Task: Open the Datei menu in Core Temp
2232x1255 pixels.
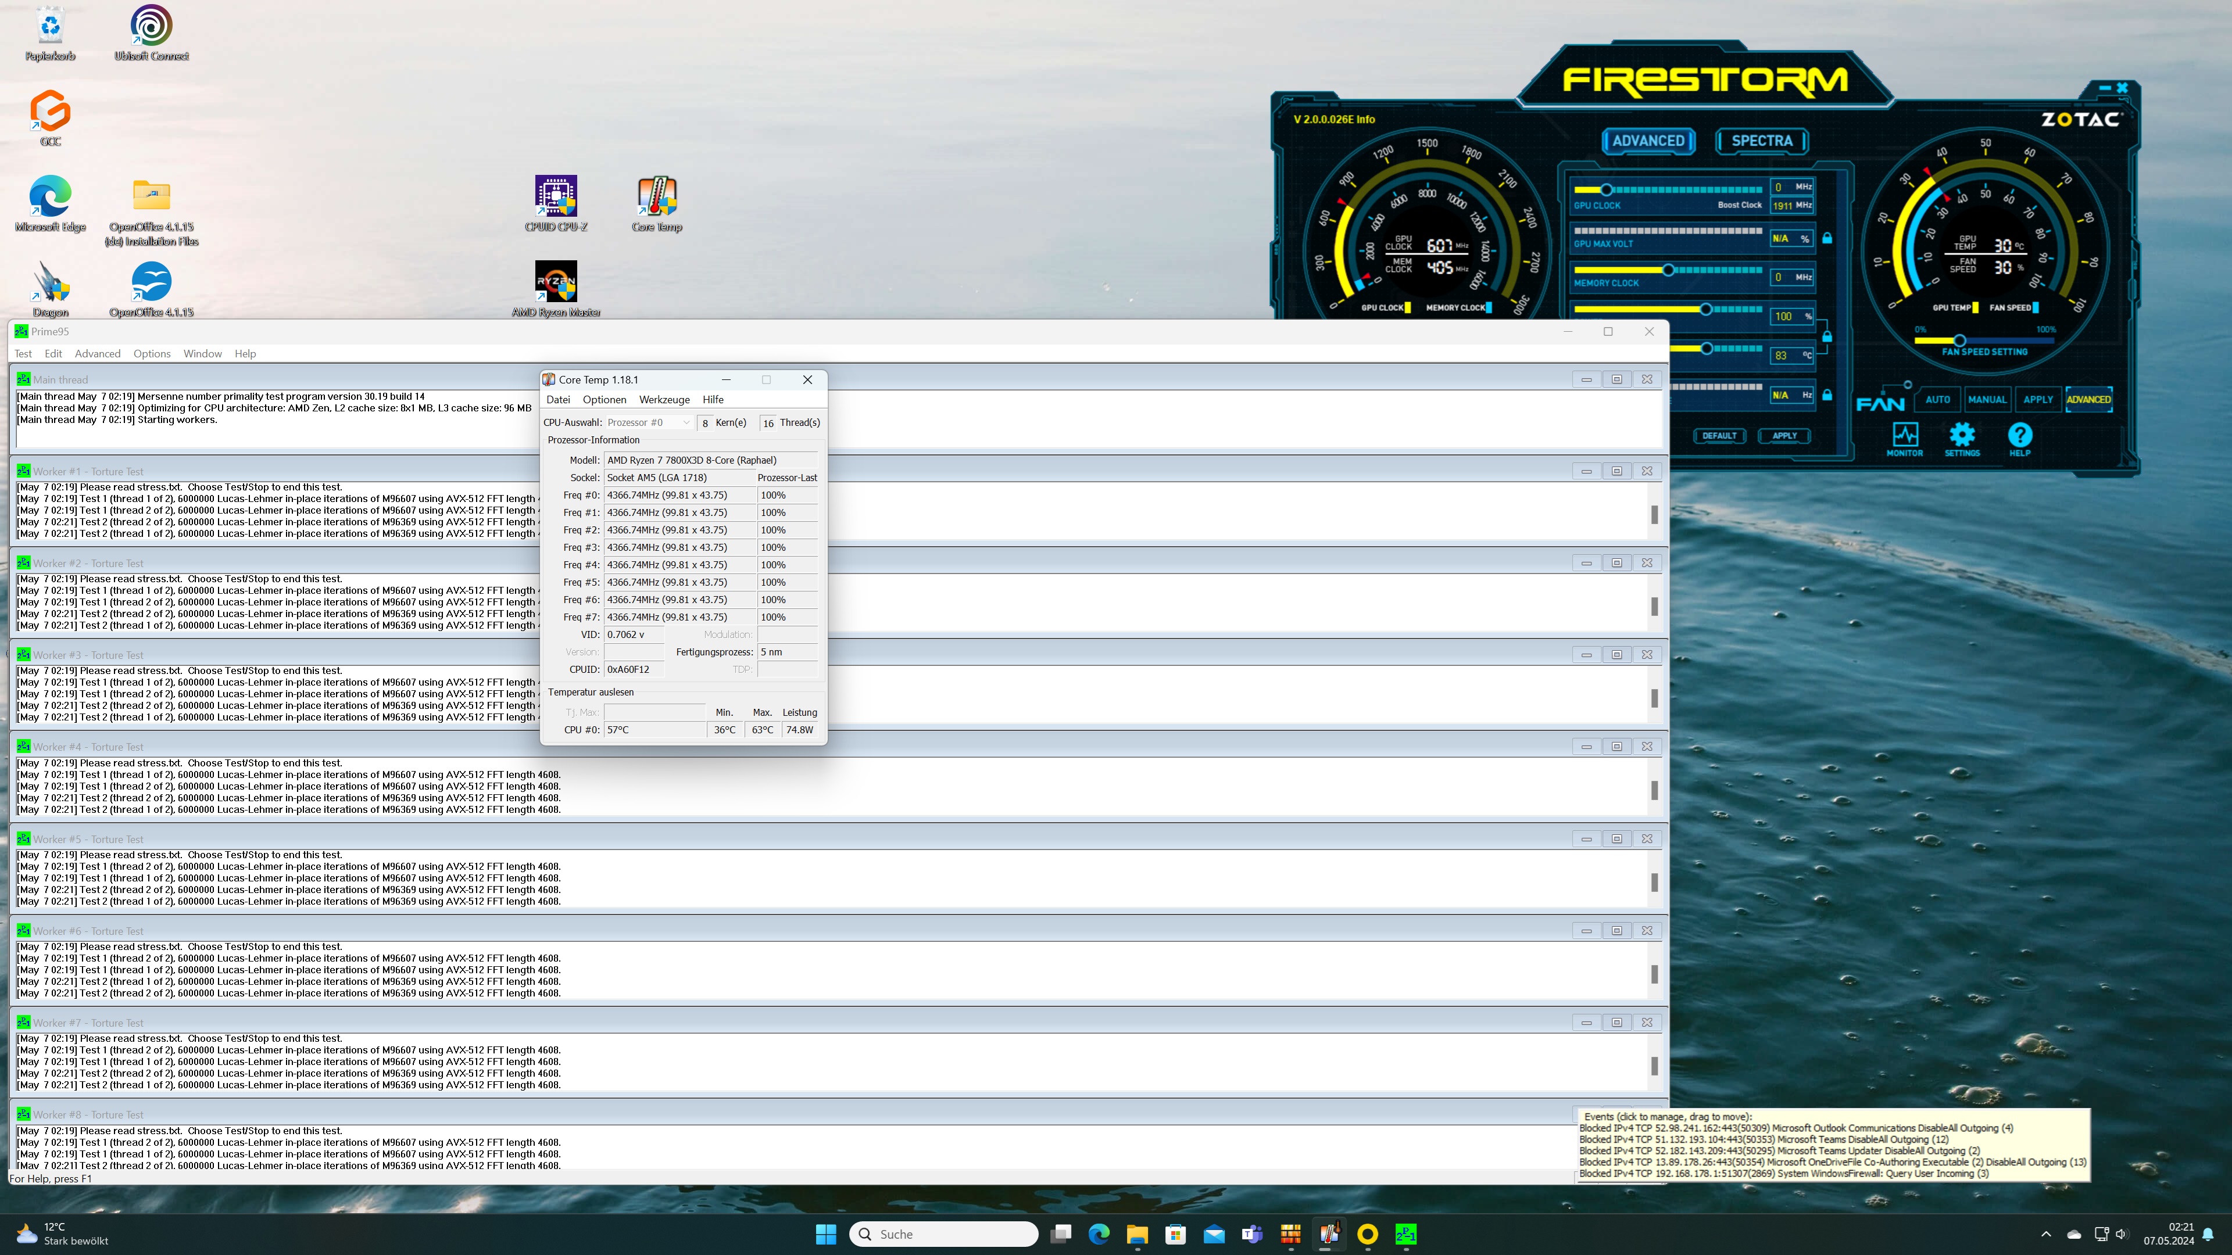Action: 558,399
